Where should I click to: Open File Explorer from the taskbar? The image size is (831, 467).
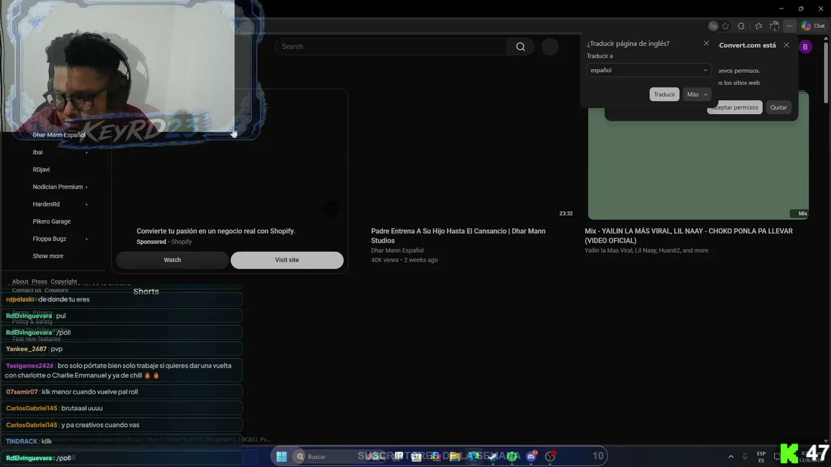point(455,457)
